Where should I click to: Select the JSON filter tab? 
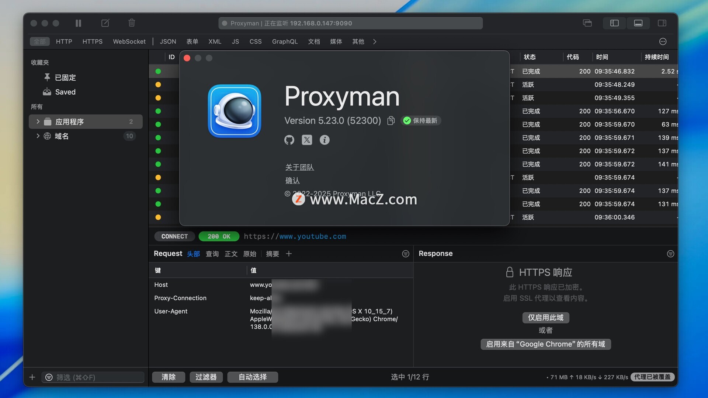pos(168,42)
